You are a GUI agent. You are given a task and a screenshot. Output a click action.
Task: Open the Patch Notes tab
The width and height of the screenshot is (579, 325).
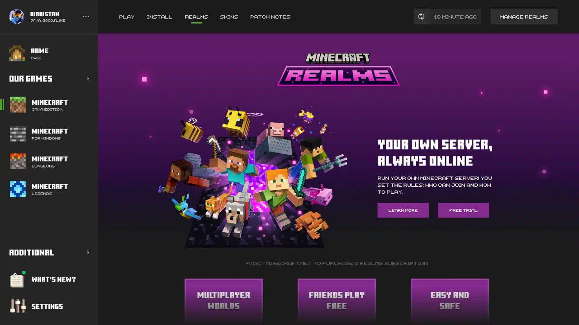coord(270,17)
